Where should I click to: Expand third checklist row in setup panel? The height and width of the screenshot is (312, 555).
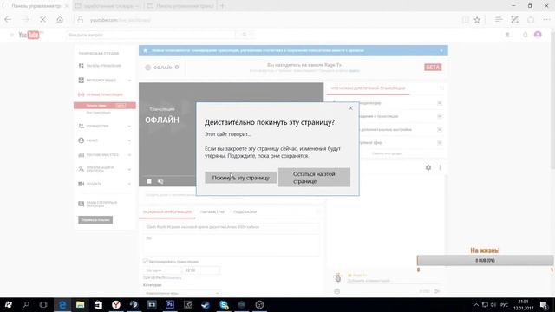440,129
